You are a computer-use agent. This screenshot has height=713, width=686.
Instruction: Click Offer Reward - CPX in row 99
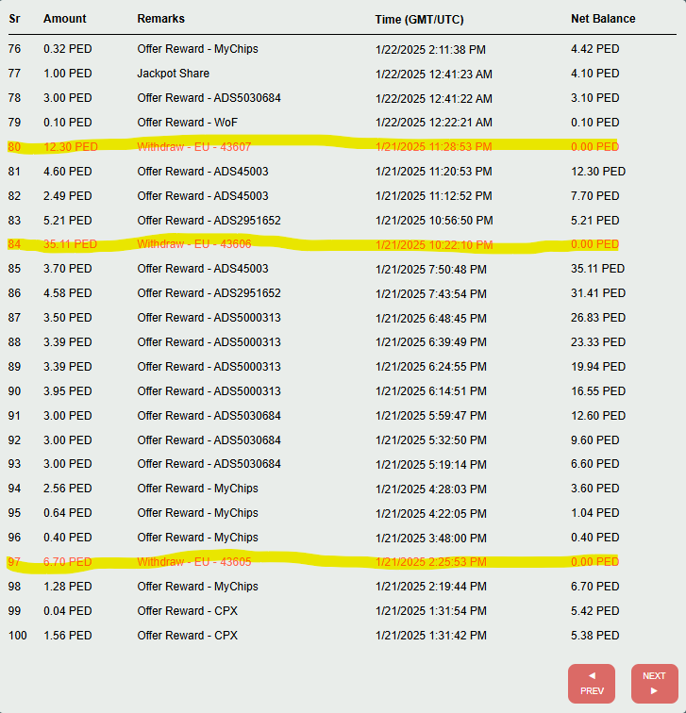pos(188,611)
